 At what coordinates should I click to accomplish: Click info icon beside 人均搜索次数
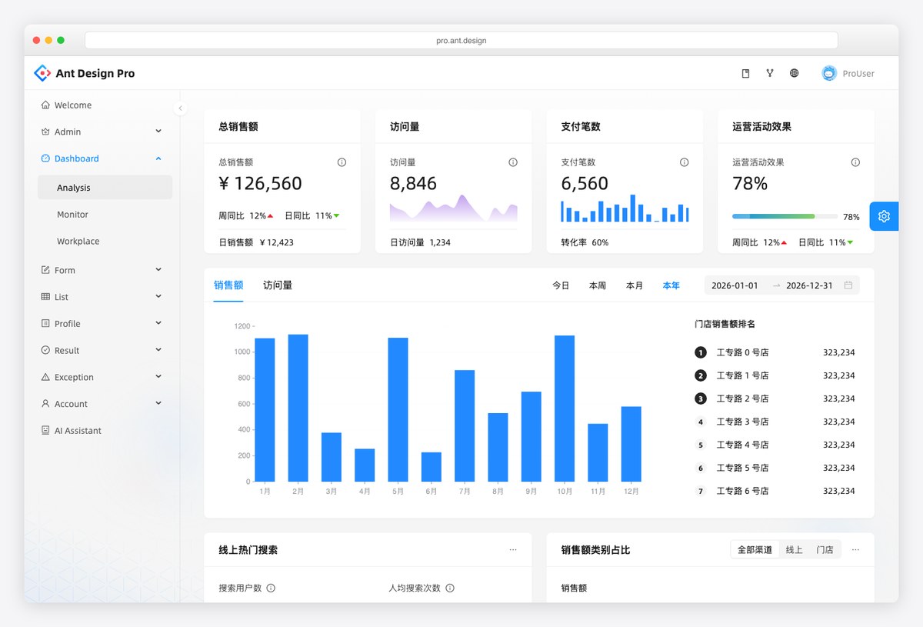coord(450,588)
